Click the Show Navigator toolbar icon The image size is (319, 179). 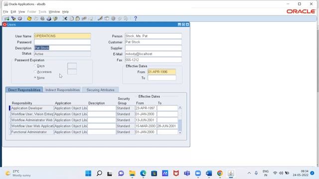pyautogui.click(x=20, y=19)
